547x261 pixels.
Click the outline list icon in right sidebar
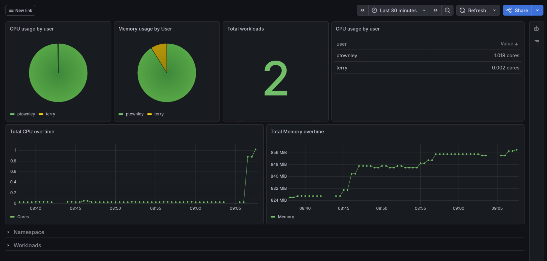(536, 42)
